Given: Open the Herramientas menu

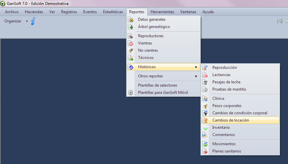Looking at the screenshot, I should pyautogui.click(x=162, y=12).
